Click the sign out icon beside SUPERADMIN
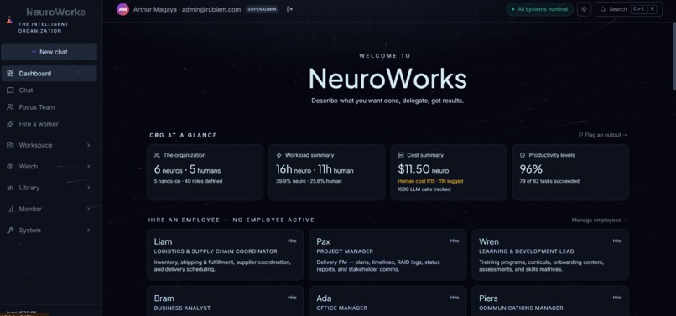The image size is (676, 316). tap(289, 9)
